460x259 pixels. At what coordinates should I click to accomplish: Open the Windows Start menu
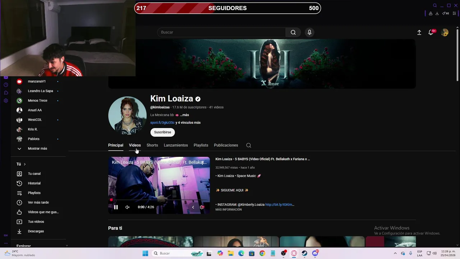(145, 253)
